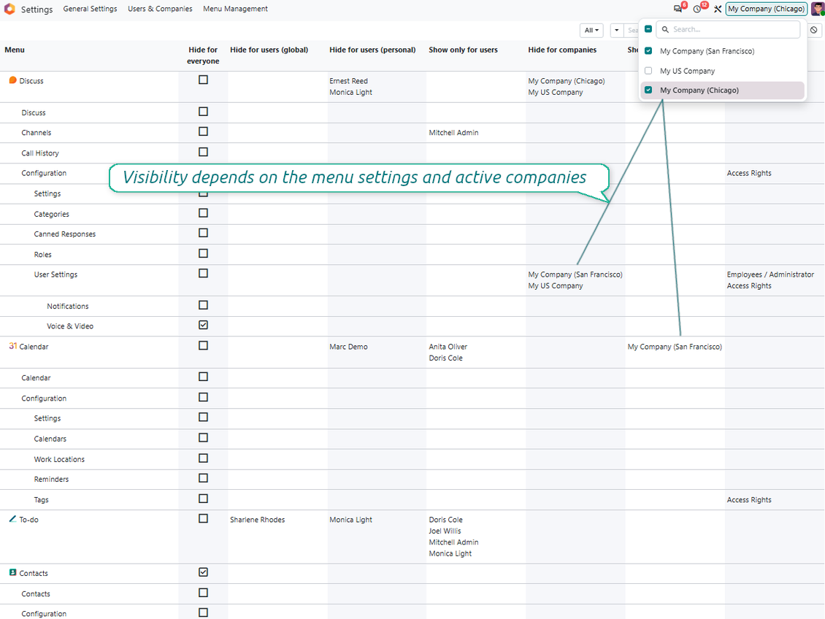
Task: Open the Users & Companies menu
Action: coord(160,9)
